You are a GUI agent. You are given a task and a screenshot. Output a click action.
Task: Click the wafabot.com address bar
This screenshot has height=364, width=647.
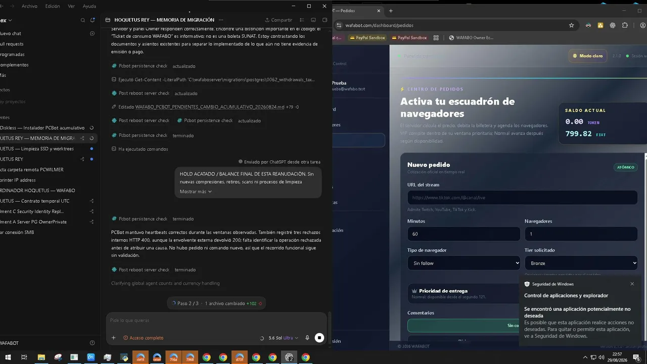click(x=450, y=25)
